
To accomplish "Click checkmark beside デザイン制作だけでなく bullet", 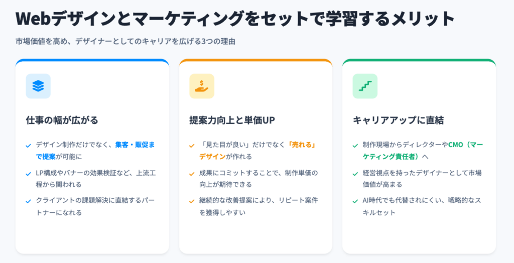I will pyautogui.click(x=29, y=146).
